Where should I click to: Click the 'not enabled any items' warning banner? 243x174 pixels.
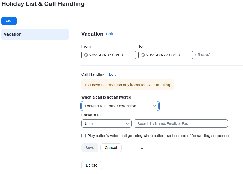128,85
